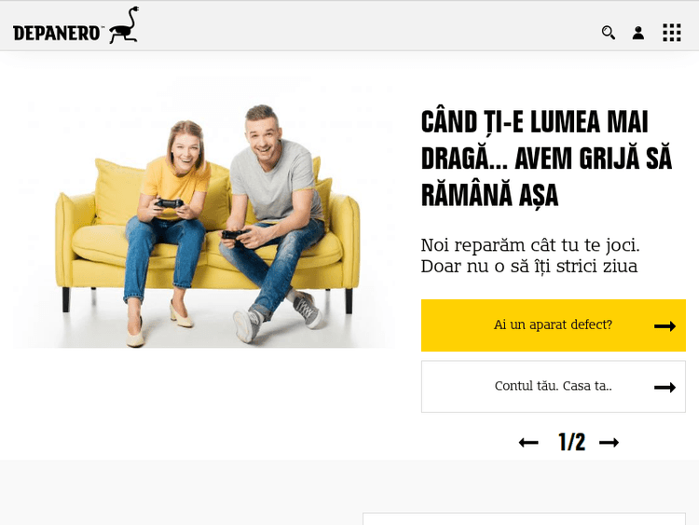Open the user account icon
This screenshot has height=525, width=699.
[638, 33]
